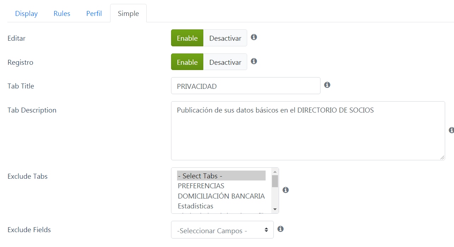
Task: Click the Exclude Fields label
Action: (29, 230)
